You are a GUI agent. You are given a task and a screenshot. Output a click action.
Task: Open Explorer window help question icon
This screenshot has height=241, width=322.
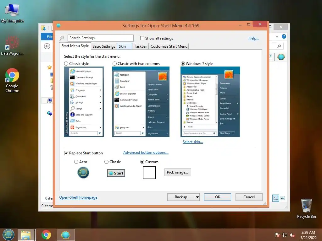pyautogui.click(x=284, y=36)
